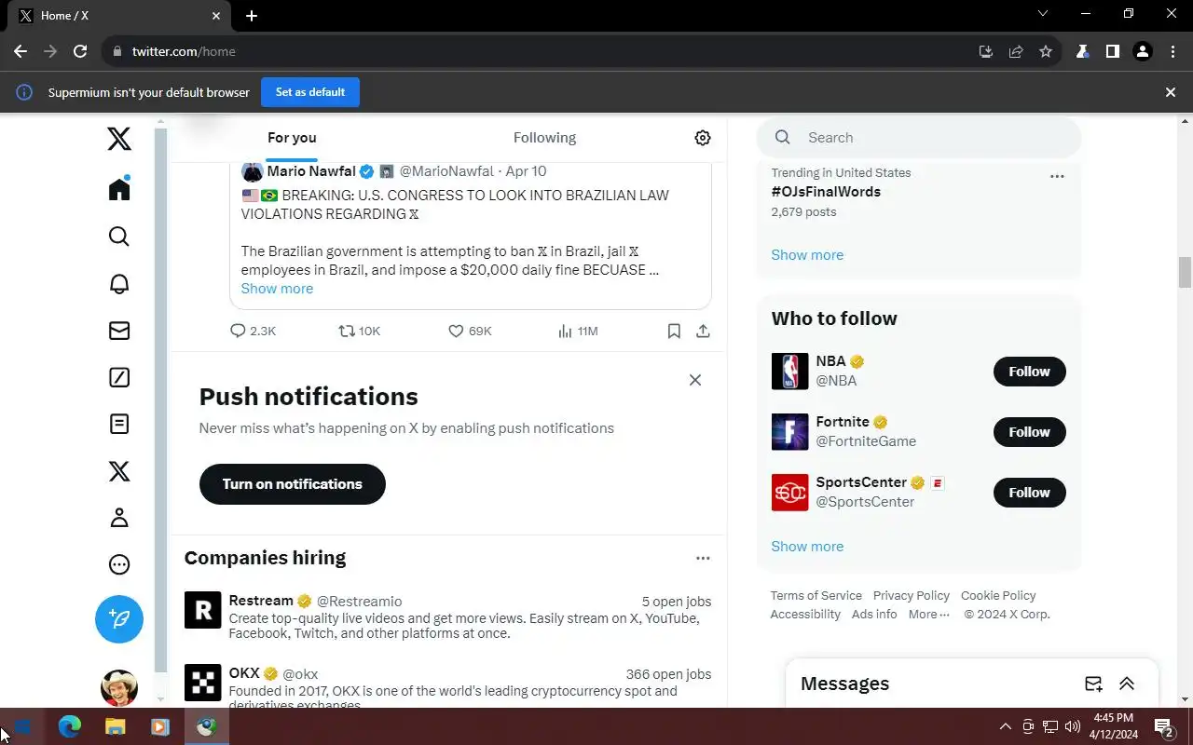Open the Notifications bell icon
The height and width of the screenshot is (745, 1193).
pyautogui.click(x=119, y=284)
